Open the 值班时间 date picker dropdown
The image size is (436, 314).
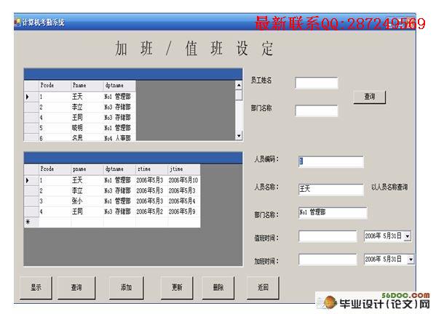click(408, 236)
